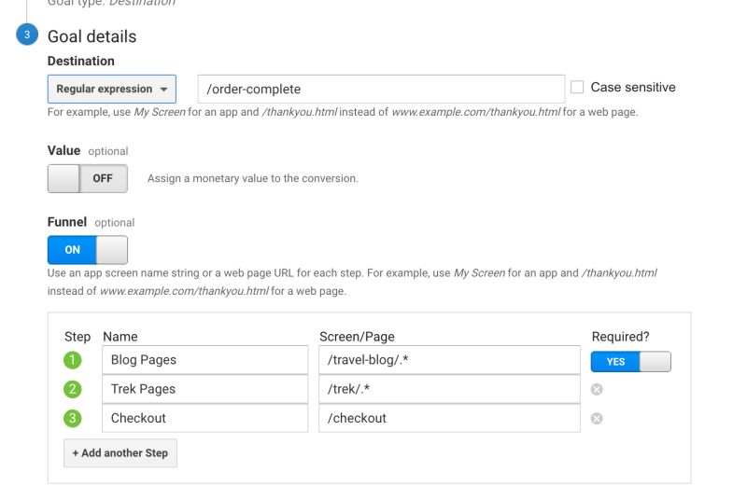Click the green step 2 funnel icon

click(73, 389)
